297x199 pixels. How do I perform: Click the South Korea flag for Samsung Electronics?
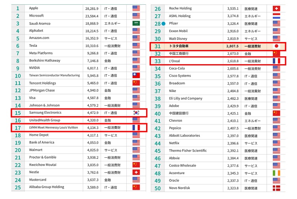coord(136,113)
